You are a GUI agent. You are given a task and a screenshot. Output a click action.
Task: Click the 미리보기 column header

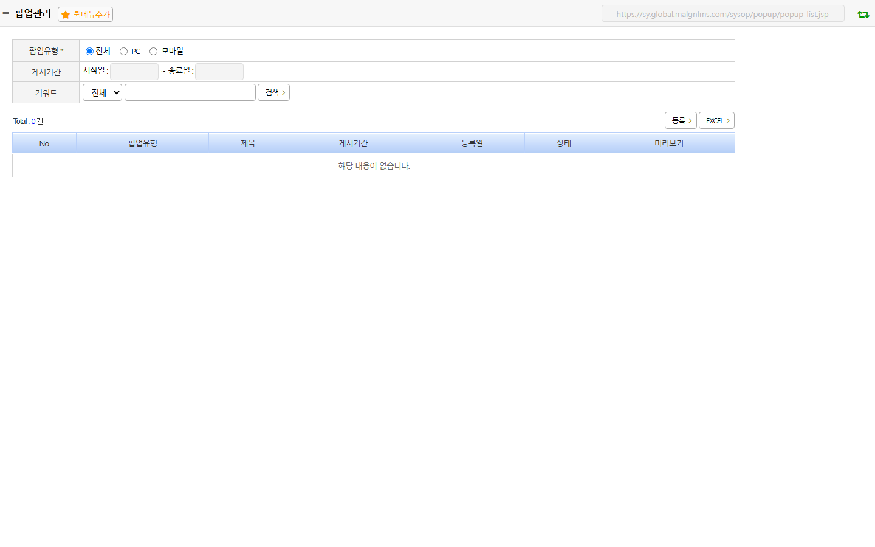669,143
